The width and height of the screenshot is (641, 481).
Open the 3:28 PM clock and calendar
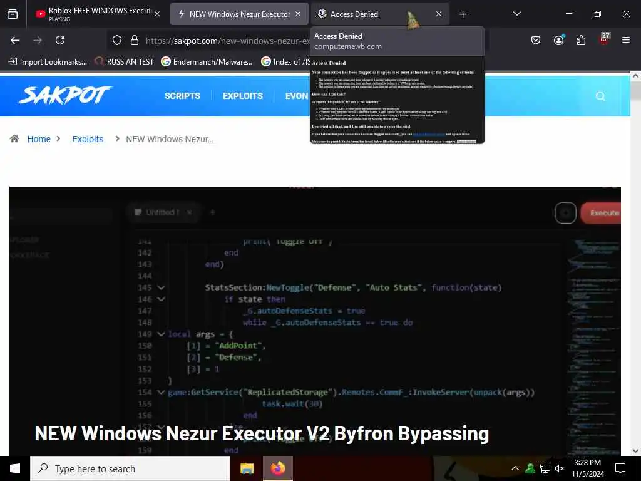[587, 468]
